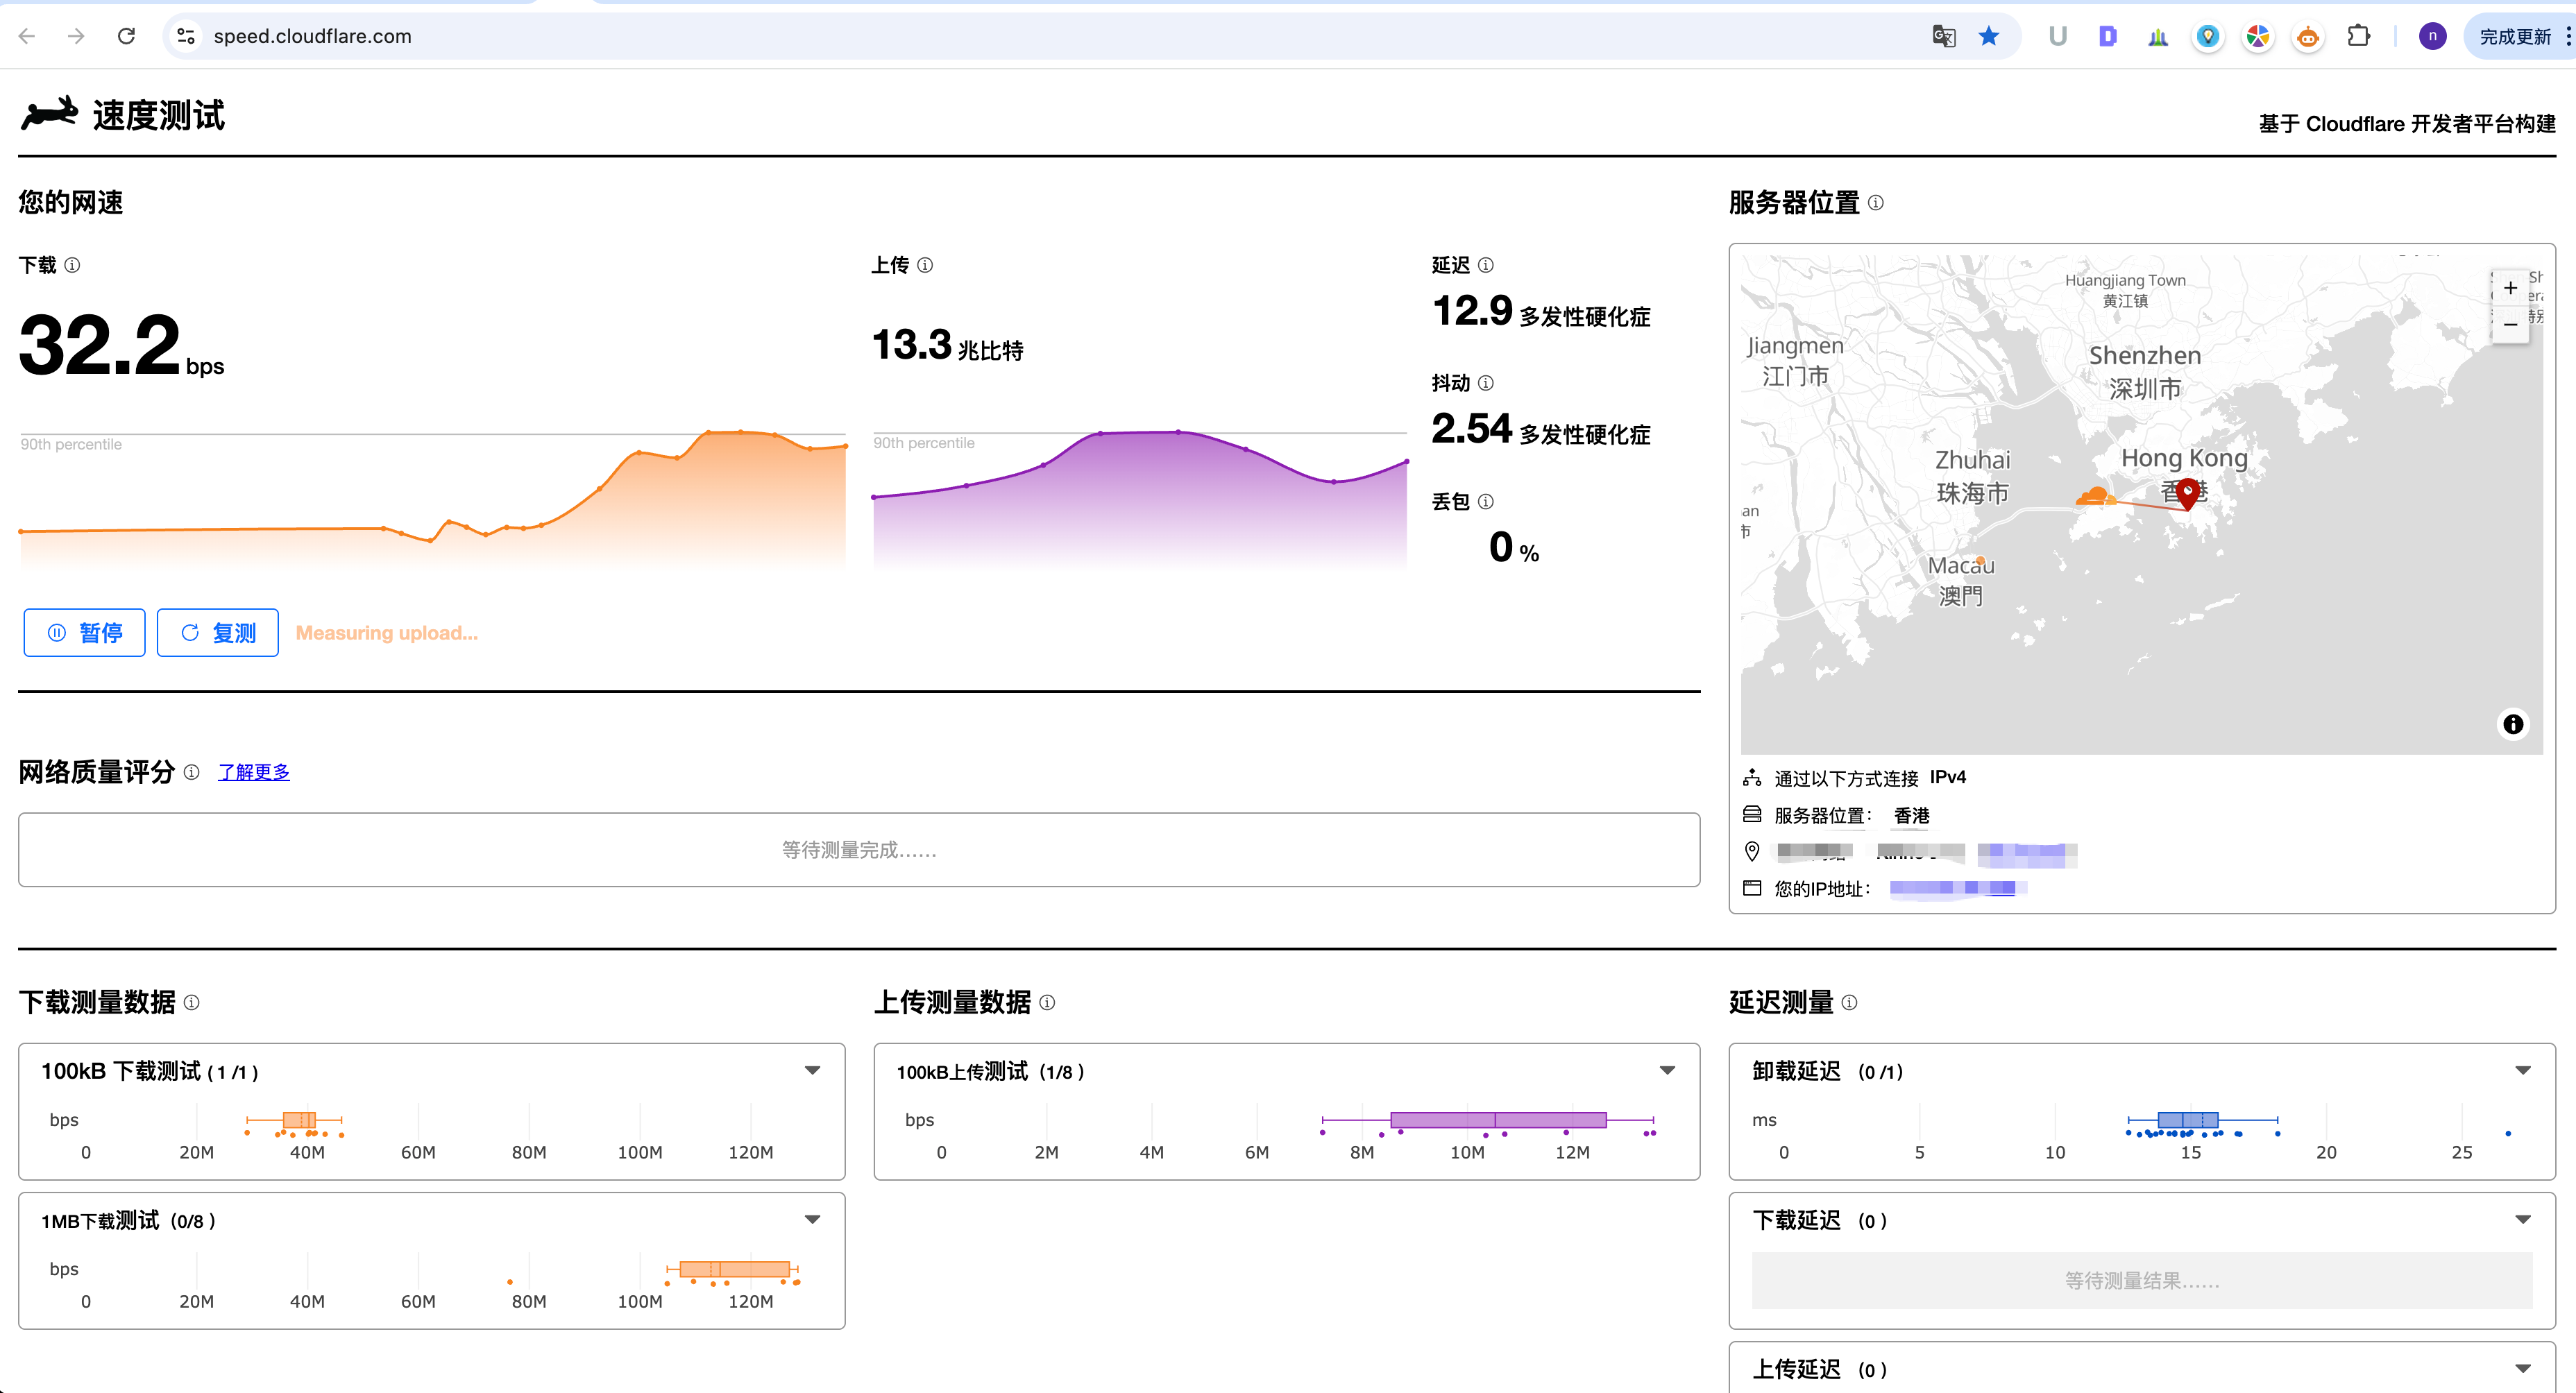
Task: Click the info icon beside 延迟
Action: (1486, 265)
